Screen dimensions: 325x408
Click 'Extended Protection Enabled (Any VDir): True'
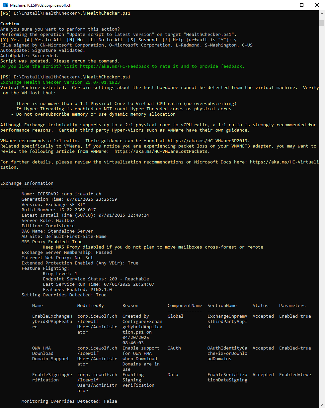coord(80,263)
